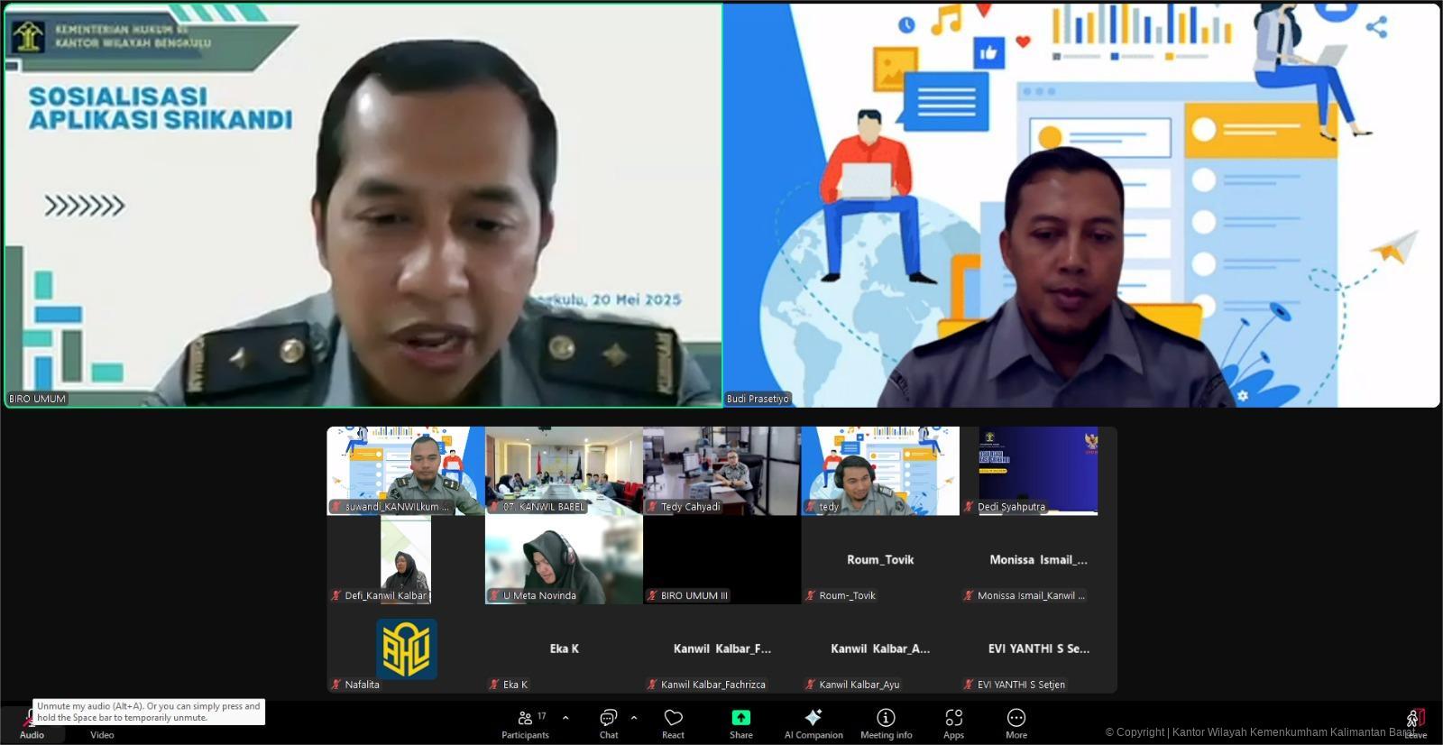This screenshot has width=1443, height=745.
Task: Open the More options menu
Action: (1016, 723)
